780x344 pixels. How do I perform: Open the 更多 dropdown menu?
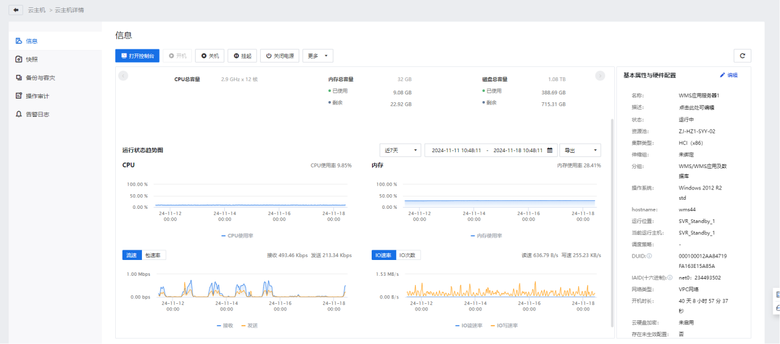tap(317, 56)
